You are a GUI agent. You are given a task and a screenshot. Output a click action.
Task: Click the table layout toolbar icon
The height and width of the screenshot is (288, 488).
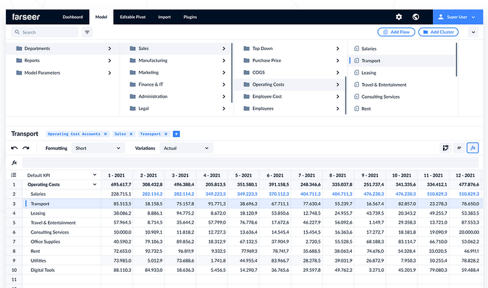(446, 148)
